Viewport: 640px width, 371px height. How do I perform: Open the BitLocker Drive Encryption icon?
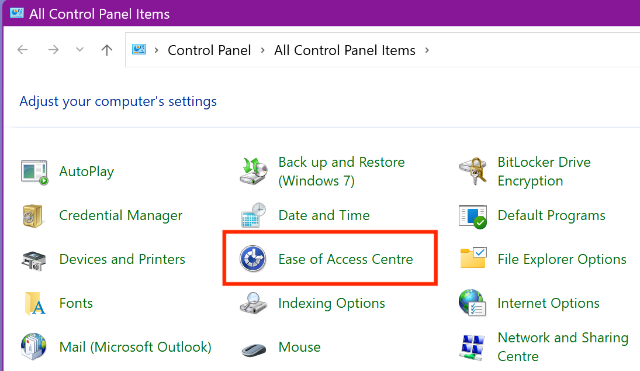[x=544, y=171]
